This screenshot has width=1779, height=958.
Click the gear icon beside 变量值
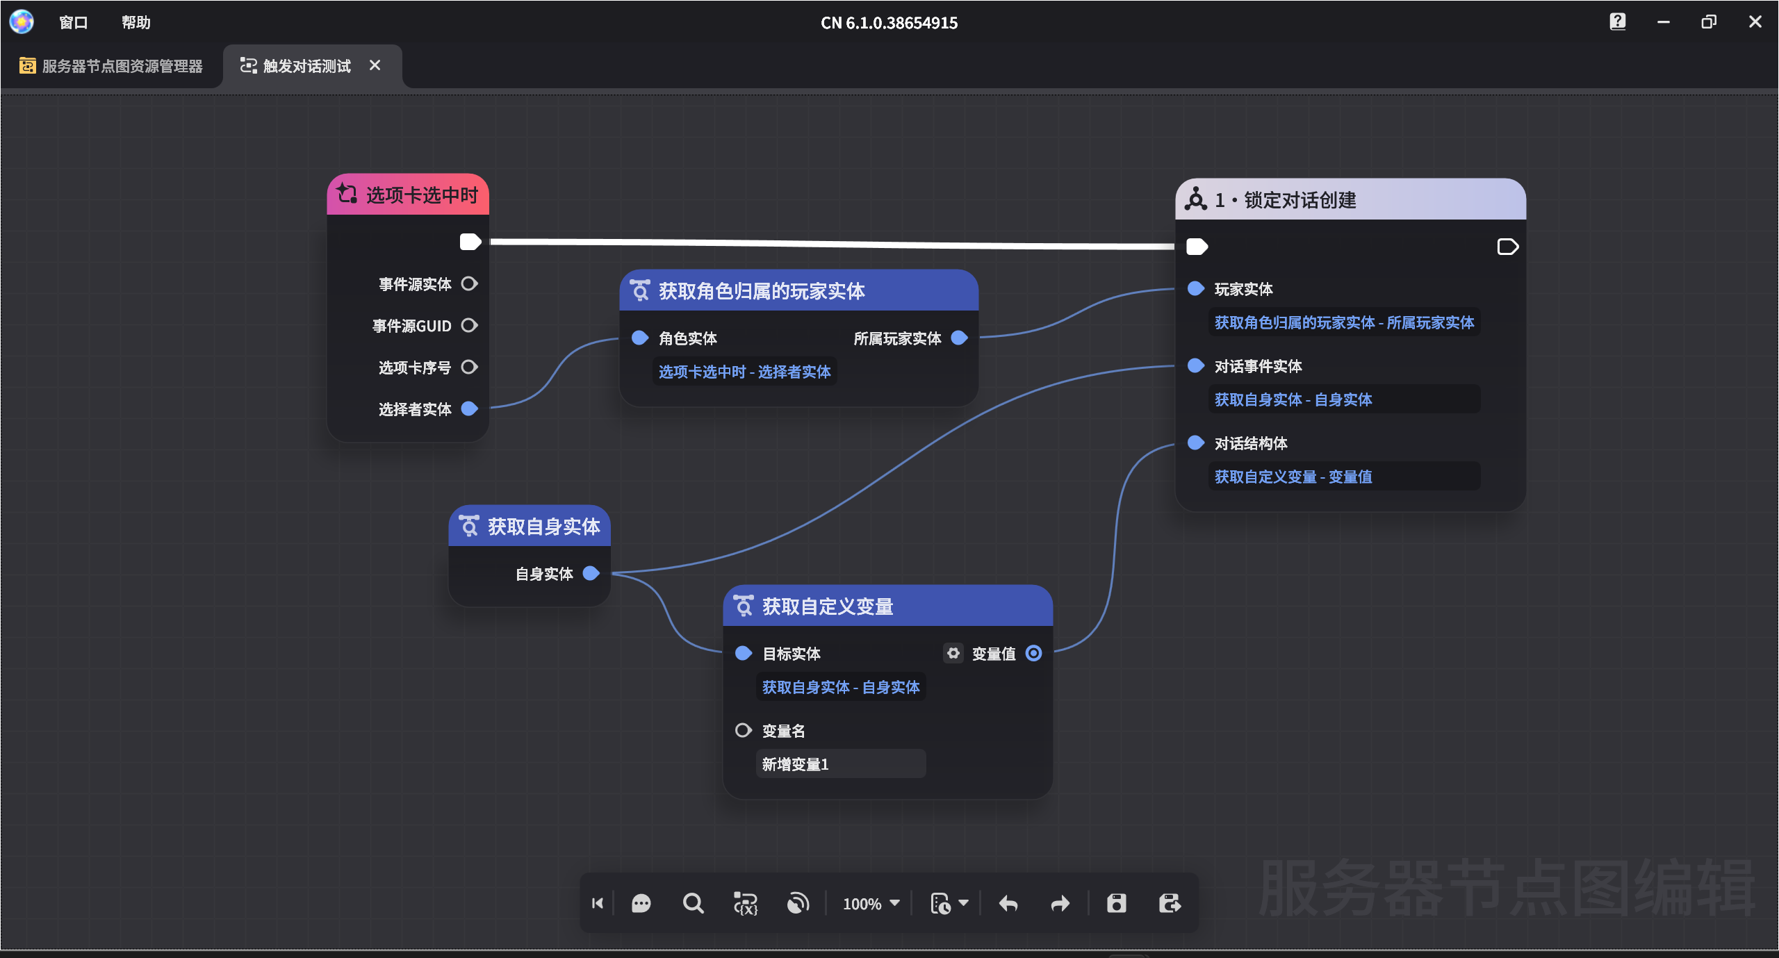tap(953, 653)
